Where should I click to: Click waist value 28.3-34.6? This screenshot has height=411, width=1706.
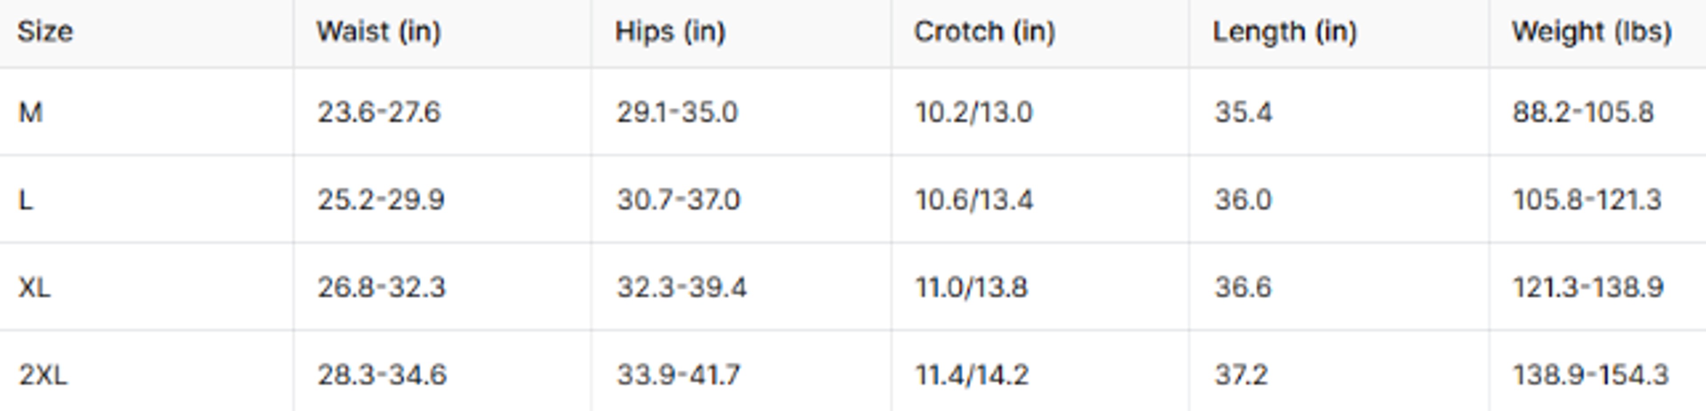pos(382,375)
